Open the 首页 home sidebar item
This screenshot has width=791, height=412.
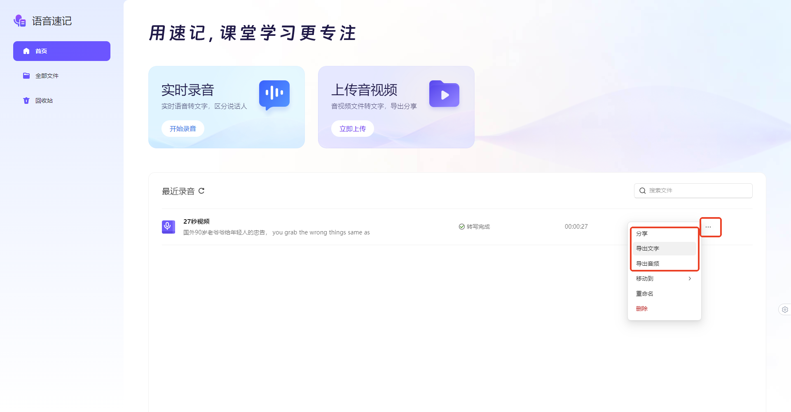tap(62, 51)
